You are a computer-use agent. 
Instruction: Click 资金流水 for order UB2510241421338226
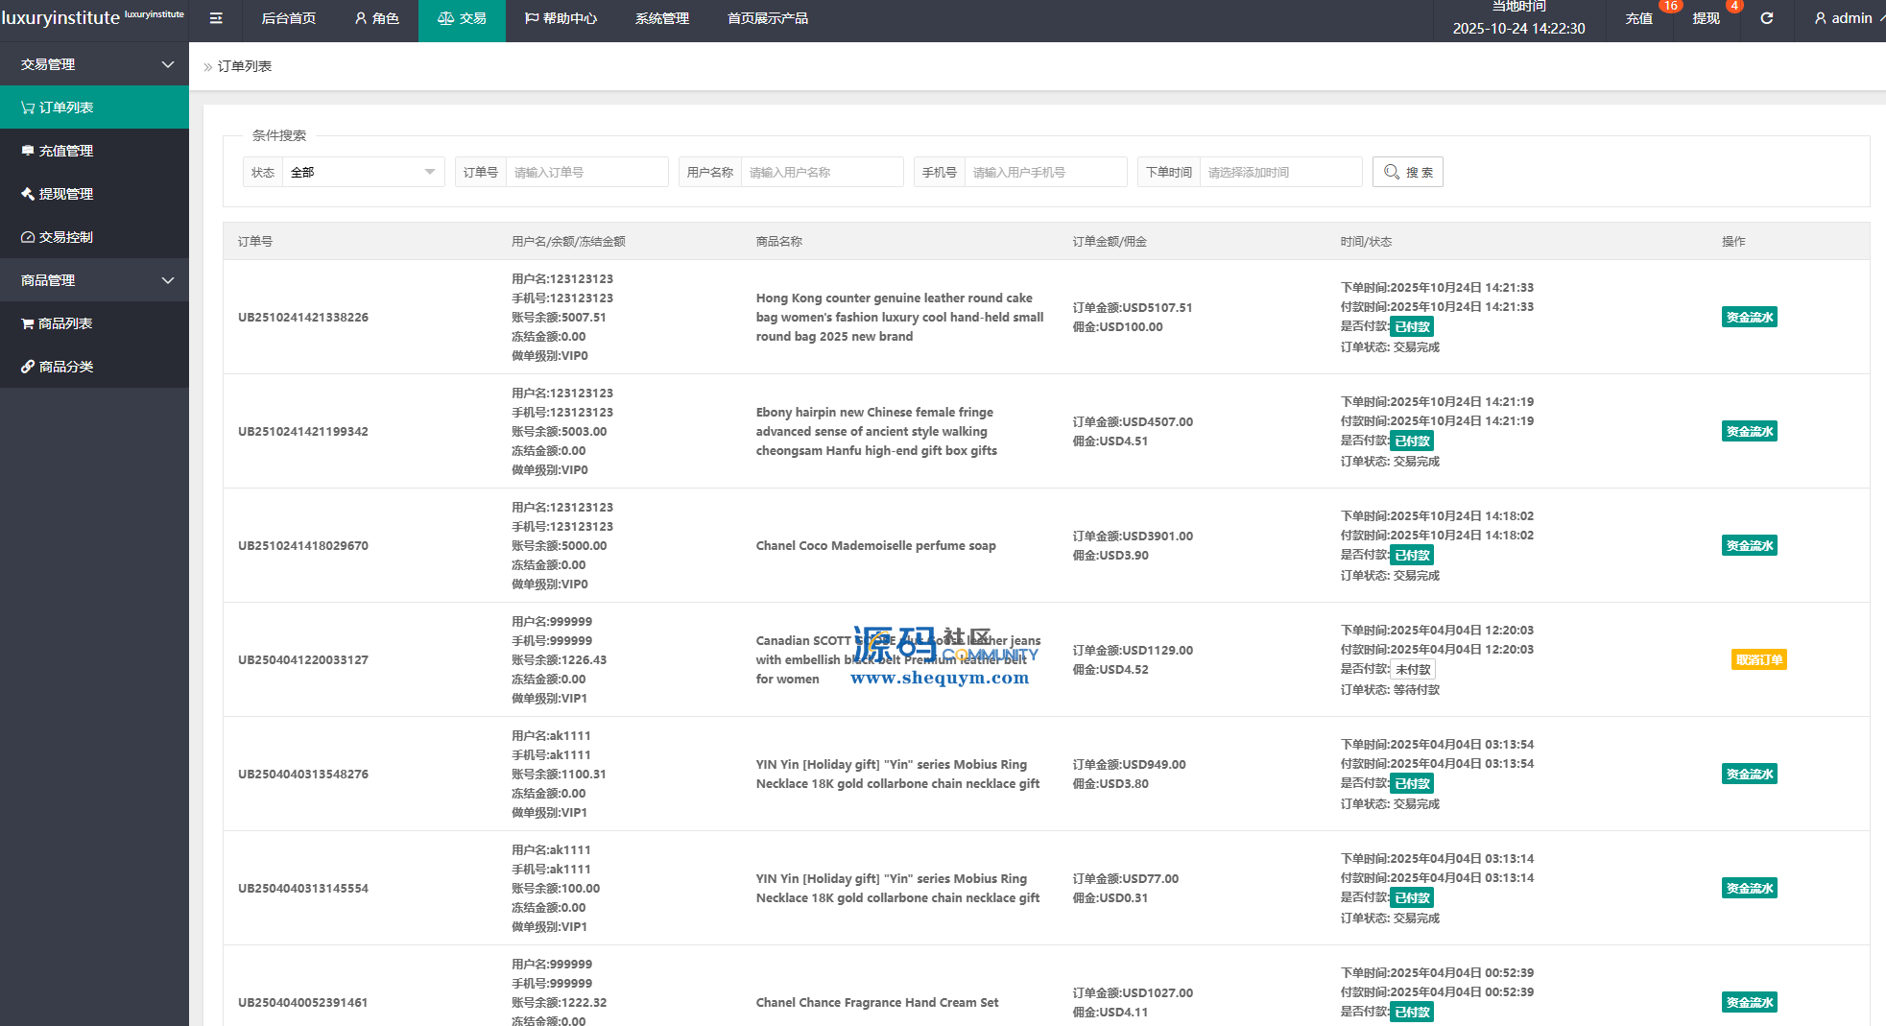tap(1749, 317)
